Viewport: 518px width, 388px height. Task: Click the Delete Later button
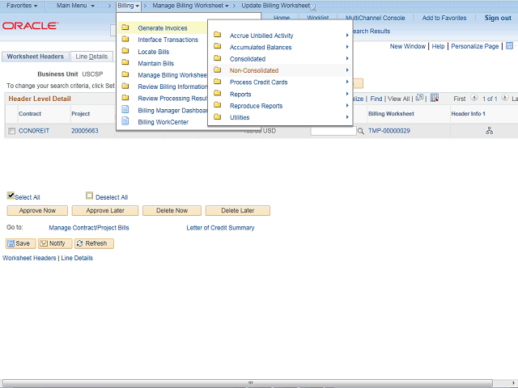point(237,210)
